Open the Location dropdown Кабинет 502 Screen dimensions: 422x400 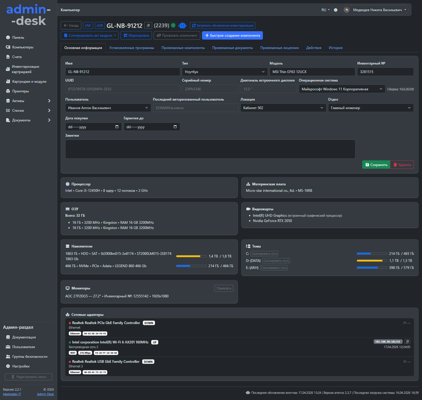pos(283,108)
